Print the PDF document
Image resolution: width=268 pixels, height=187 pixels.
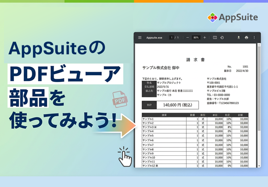tap(246, 37)
